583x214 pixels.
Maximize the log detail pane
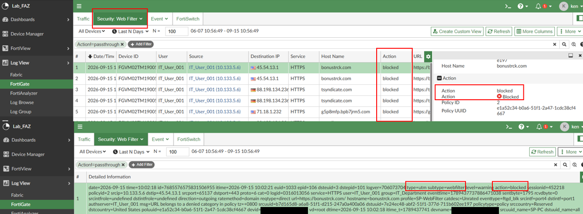[x=571, y=55]
